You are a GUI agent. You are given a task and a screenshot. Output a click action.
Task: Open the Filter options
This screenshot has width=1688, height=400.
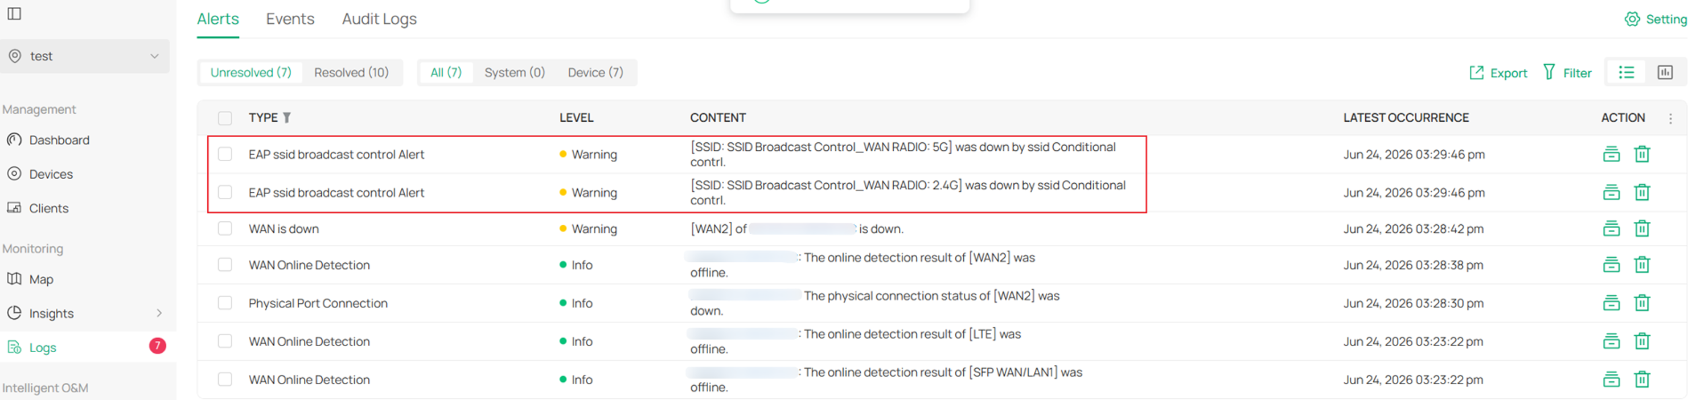(1567, 73)
